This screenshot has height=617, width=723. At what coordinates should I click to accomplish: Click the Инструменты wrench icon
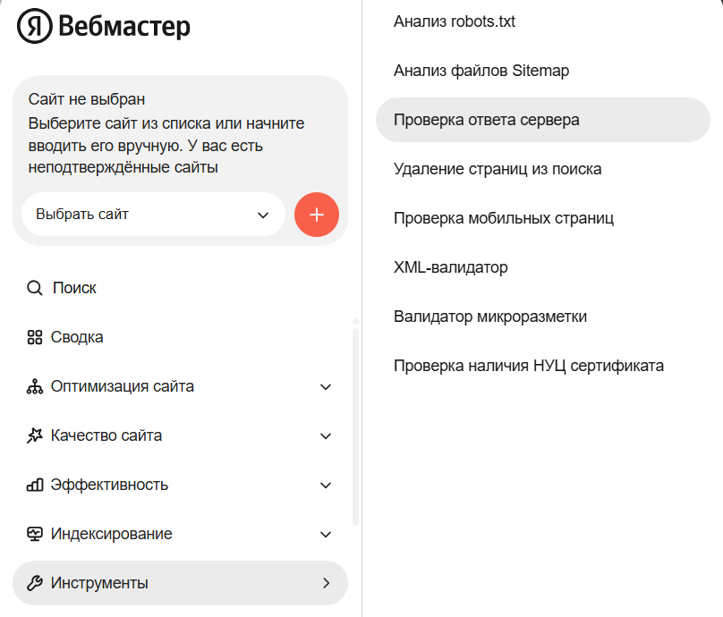point(35,583)
